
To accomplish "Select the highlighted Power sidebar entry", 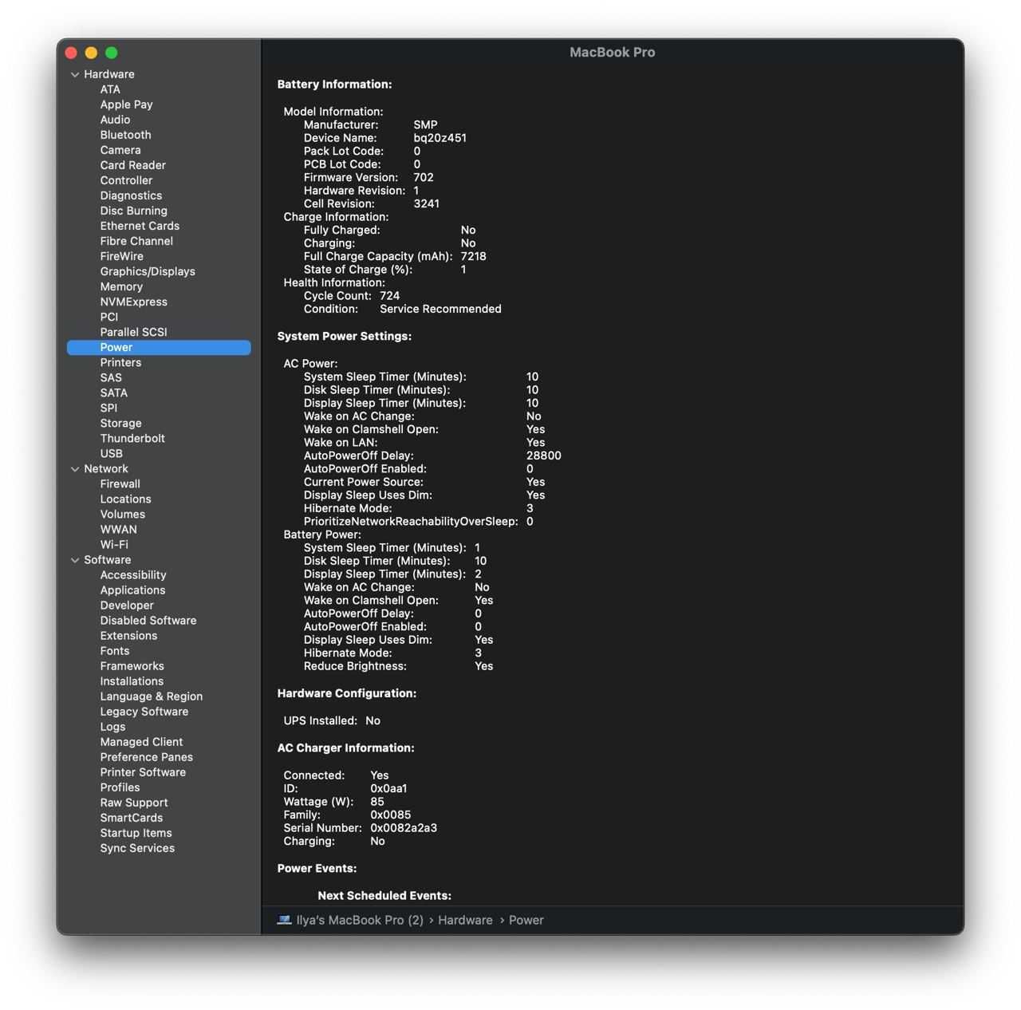I will pos(159,347).
